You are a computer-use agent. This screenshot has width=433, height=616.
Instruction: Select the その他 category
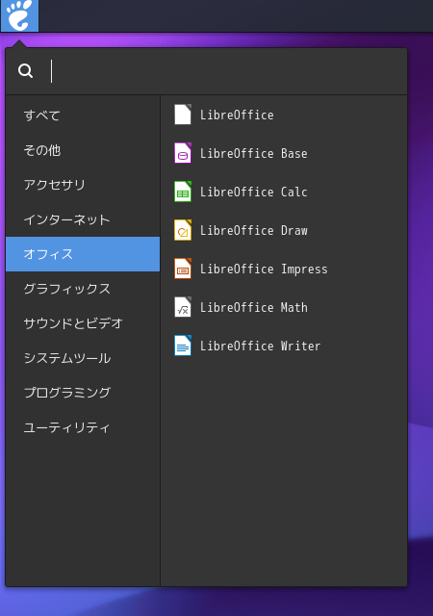(x=83, y=150)
